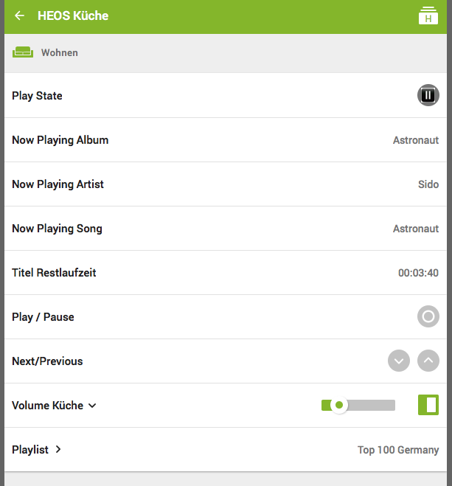Expand the Volume Küche dropdown chevron
Screen dimensions: 452x486
click(92, 406)
